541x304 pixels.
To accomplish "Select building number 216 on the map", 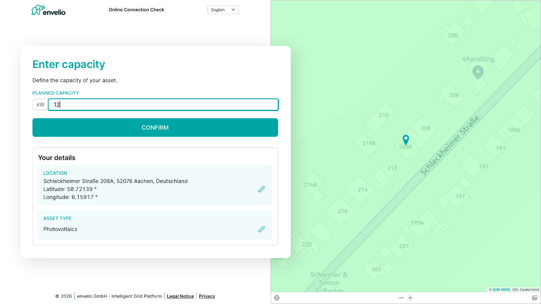I will click(x=343, y=211).
